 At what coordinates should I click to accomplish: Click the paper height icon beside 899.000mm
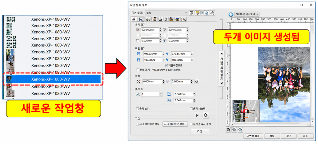click(x=165, y=30)
